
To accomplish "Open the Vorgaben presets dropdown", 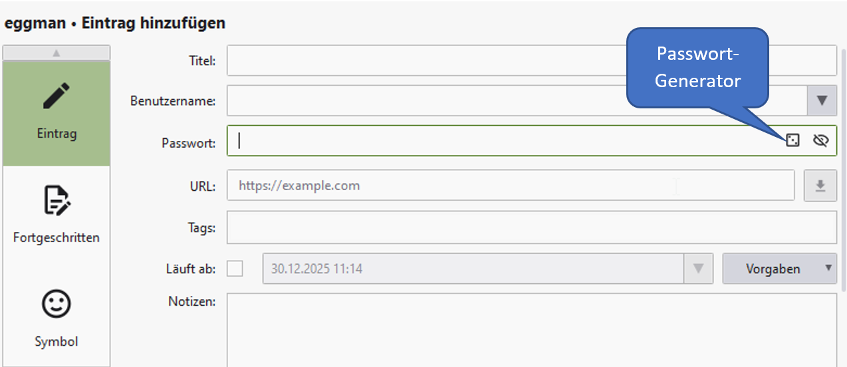I will click(x=779, y=269).
